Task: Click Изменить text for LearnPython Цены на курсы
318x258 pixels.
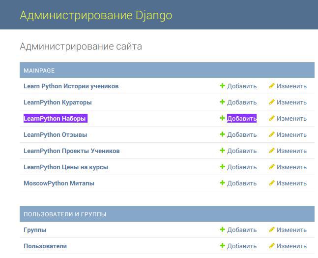Action: (x=291, y=167)
